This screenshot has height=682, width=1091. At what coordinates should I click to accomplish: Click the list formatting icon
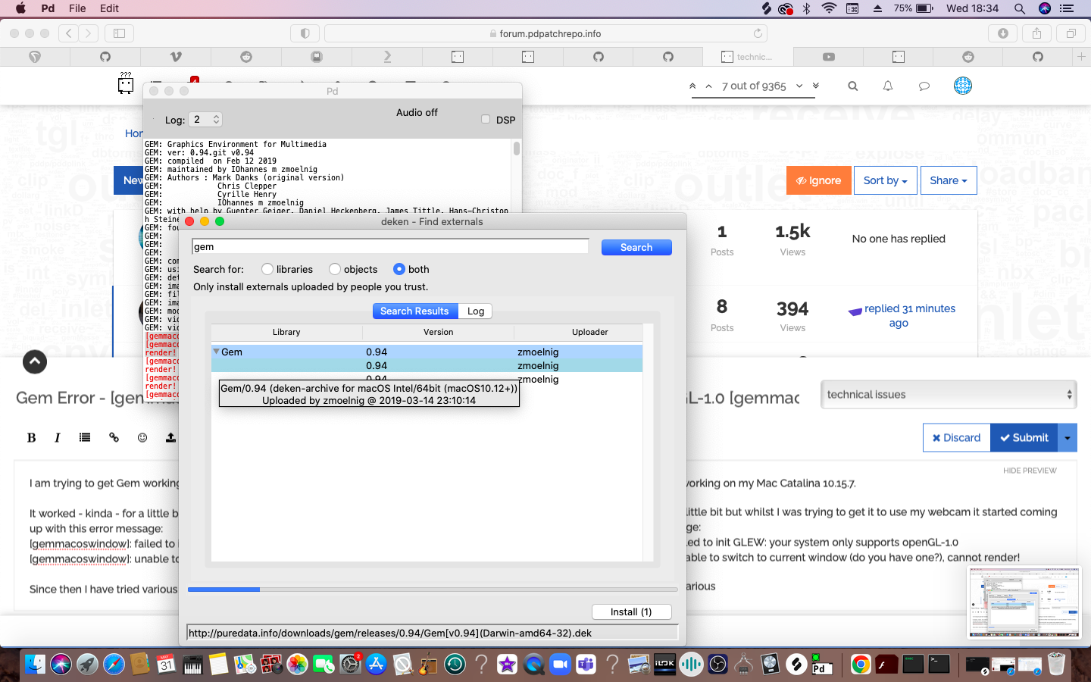coord(85,437)
